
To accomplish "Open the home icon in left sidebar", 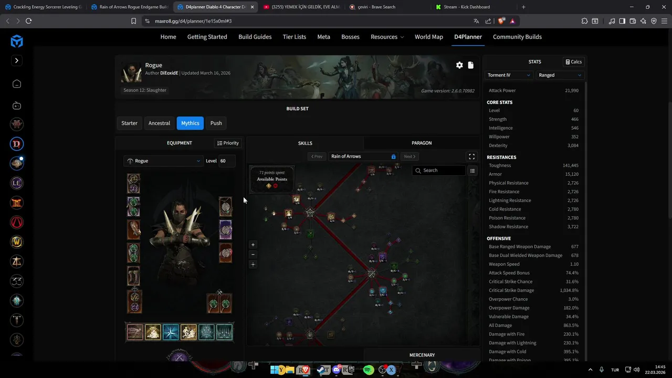I will coord(17,84).
